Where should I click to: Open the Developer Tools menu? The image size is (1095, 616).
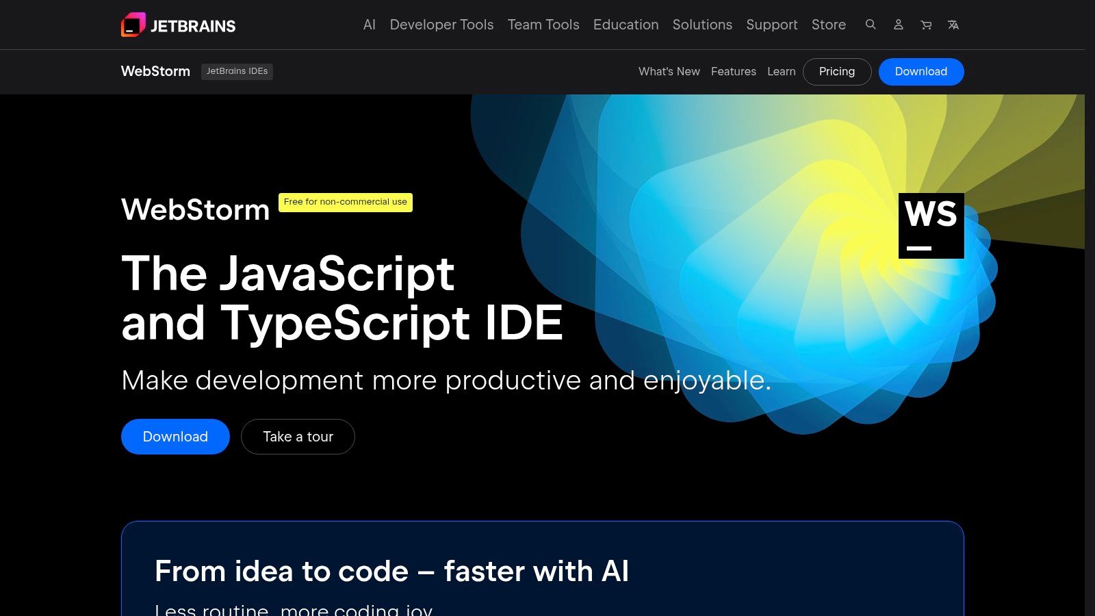441,25
